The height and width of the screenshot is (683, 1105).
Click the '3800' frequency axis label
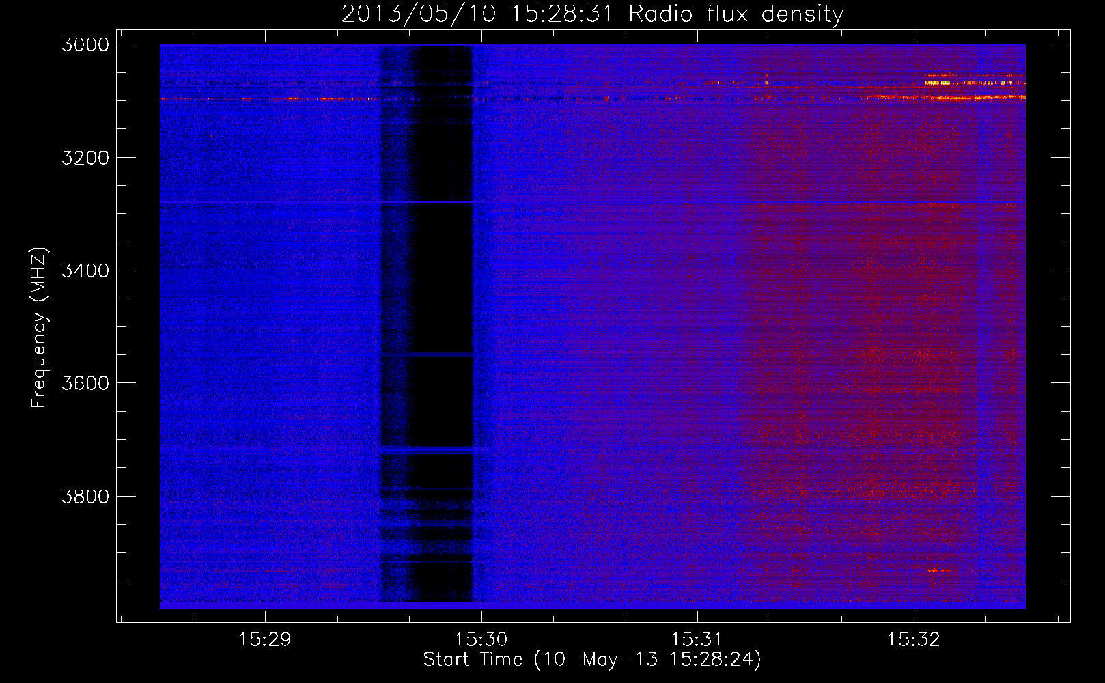pos(85,497)
